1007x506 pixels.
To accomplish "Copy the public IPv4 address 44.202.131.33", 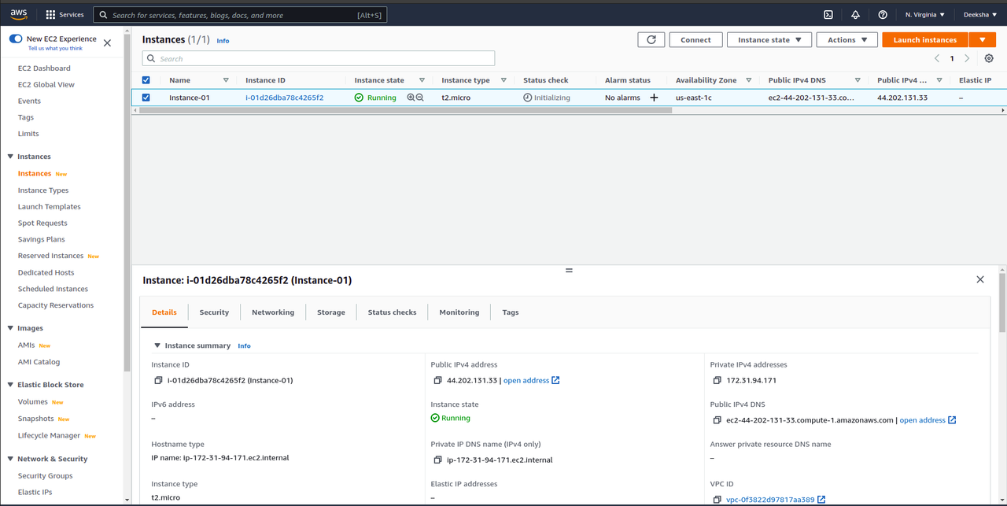I will pyautogui.click(x=438, y=381).
